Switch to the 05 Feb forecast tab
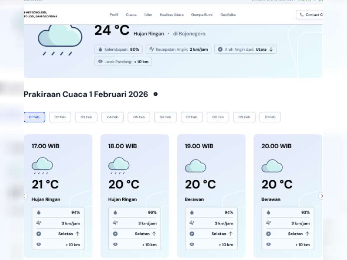 [x=139, y=117]
